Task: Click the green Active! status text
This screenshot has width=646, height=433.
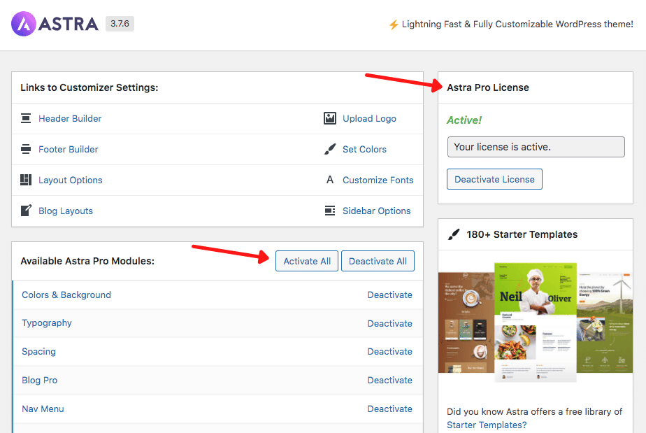Action: (464, 120)
